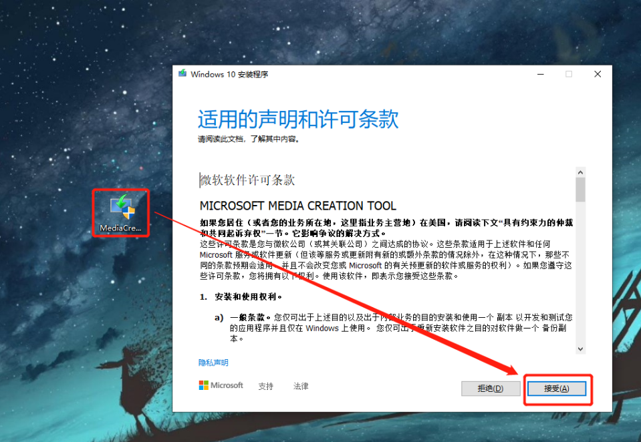Click the 微软软件许可条款 heading in license text
Image resolution: width=641 pixels, height=442 pixels.
(248, 180)
